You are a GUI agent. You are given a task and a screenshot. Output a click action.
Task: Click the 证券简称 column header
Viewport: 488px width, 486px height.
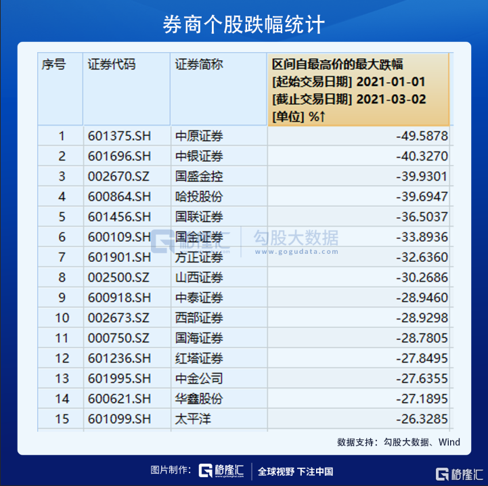pos(199,65)
